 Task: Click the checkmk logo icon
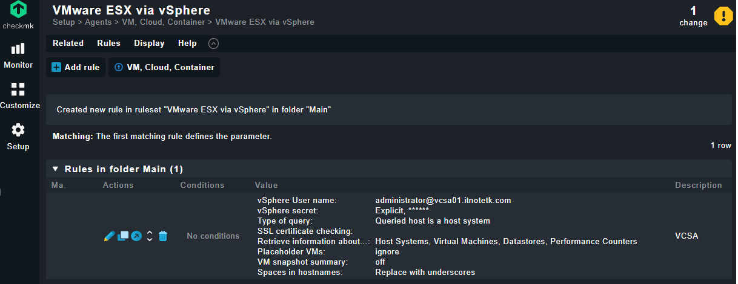(19, 10)
